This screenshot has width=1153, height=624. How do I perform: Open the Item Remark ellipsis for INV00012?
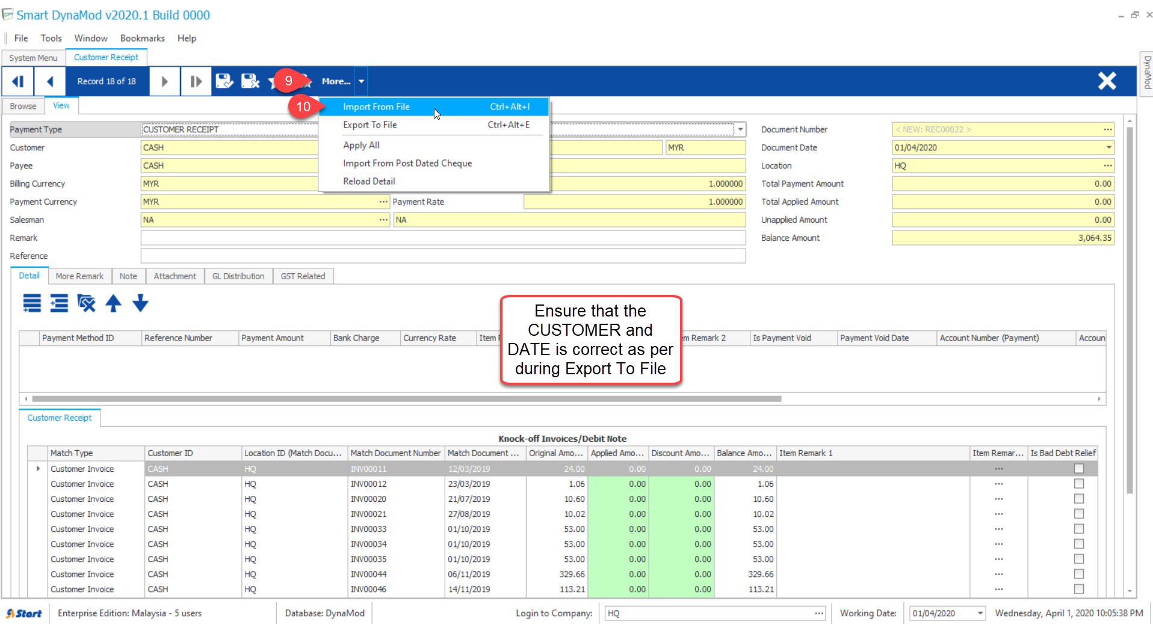point(999,484)
